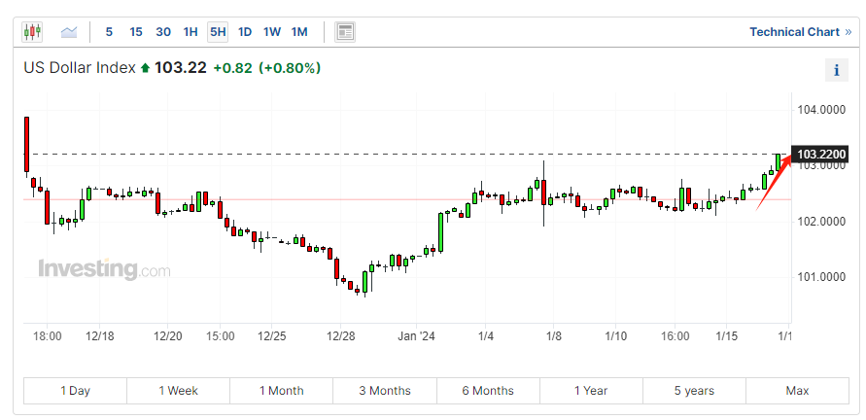Select the 1H interval
This screenshot has width=866, height=420.
(x=190, y=32)
